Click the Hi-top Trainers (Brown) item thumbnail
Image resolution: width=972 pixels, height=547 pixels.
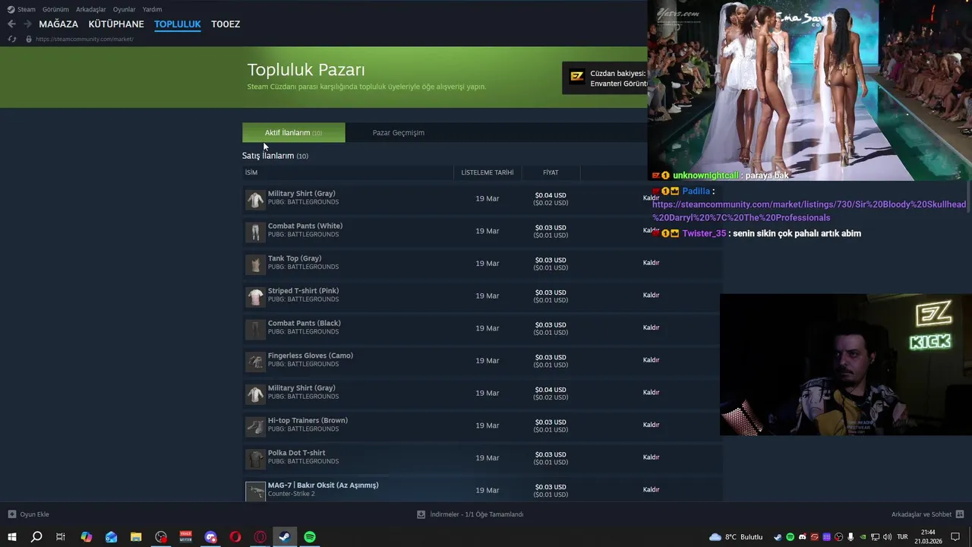pos(255,425)
